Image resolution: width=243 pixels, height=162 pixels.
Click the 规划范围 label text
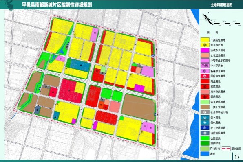pyautogui.click(x=236, y=149)
